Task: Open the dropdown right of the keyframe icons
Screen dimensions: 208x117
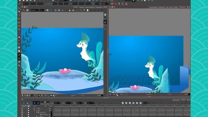Action: (x=146, y=103)
